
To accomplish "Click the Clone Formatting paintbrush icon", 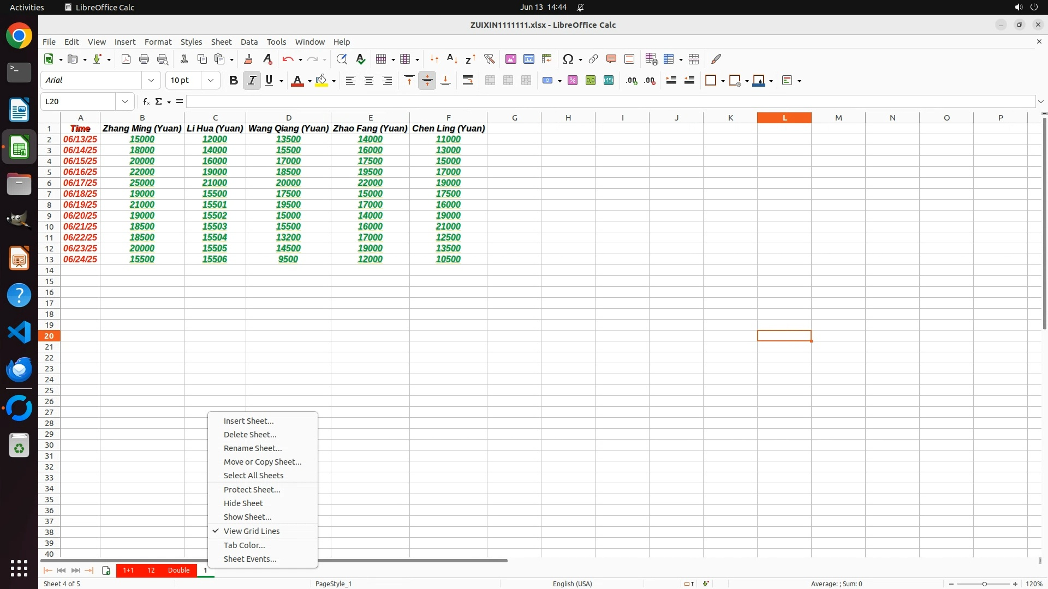I will click(x=248, y=59).
